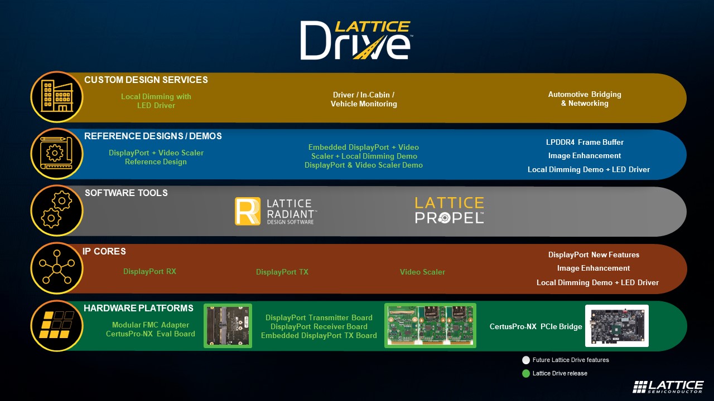
Task: Open the Video Scaler entry
Action: pyautogui.click(x=422, y=272)
